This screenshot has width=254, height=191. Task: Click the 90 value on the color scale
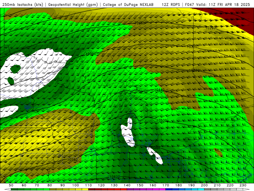(63, 185)
